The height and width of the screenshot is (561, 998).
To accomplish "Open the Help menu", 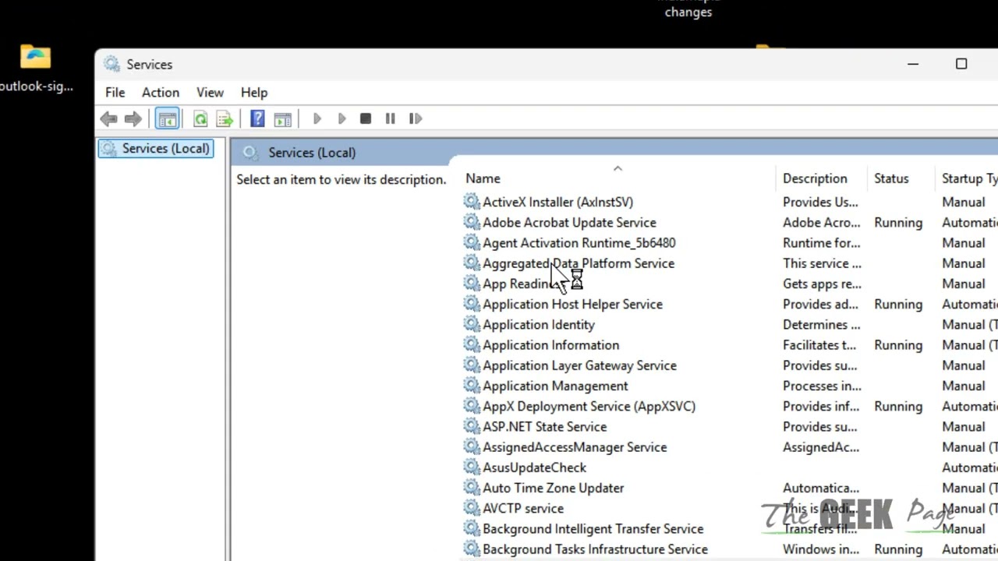I will tap(254, 92).
